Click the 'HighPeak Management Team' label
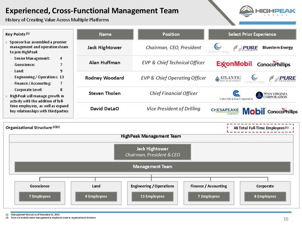 151,136
